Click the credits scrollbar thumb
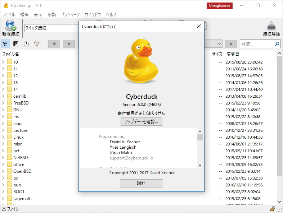 coord(200,137)
